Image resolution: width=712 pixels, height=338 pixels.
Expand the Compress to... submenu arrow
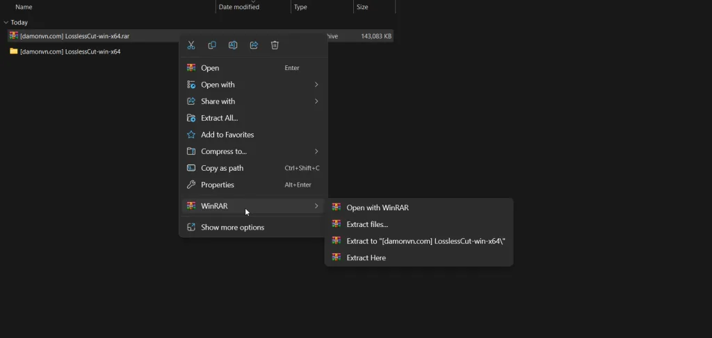[x=316, y=151]
